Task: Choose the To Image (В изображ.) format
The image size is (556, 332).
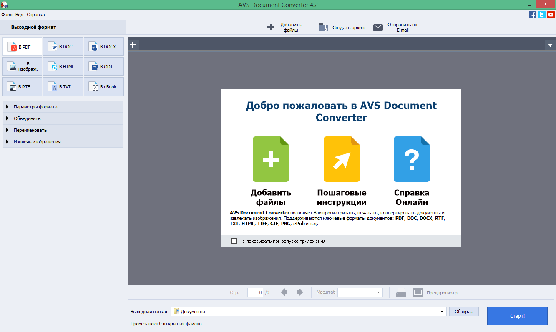Action: pos(22,67)
